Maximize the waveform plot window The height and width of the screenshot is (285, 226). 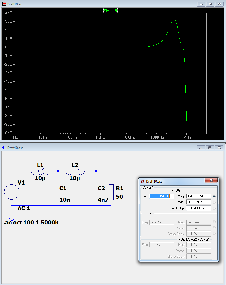click(x=210, y=4)
